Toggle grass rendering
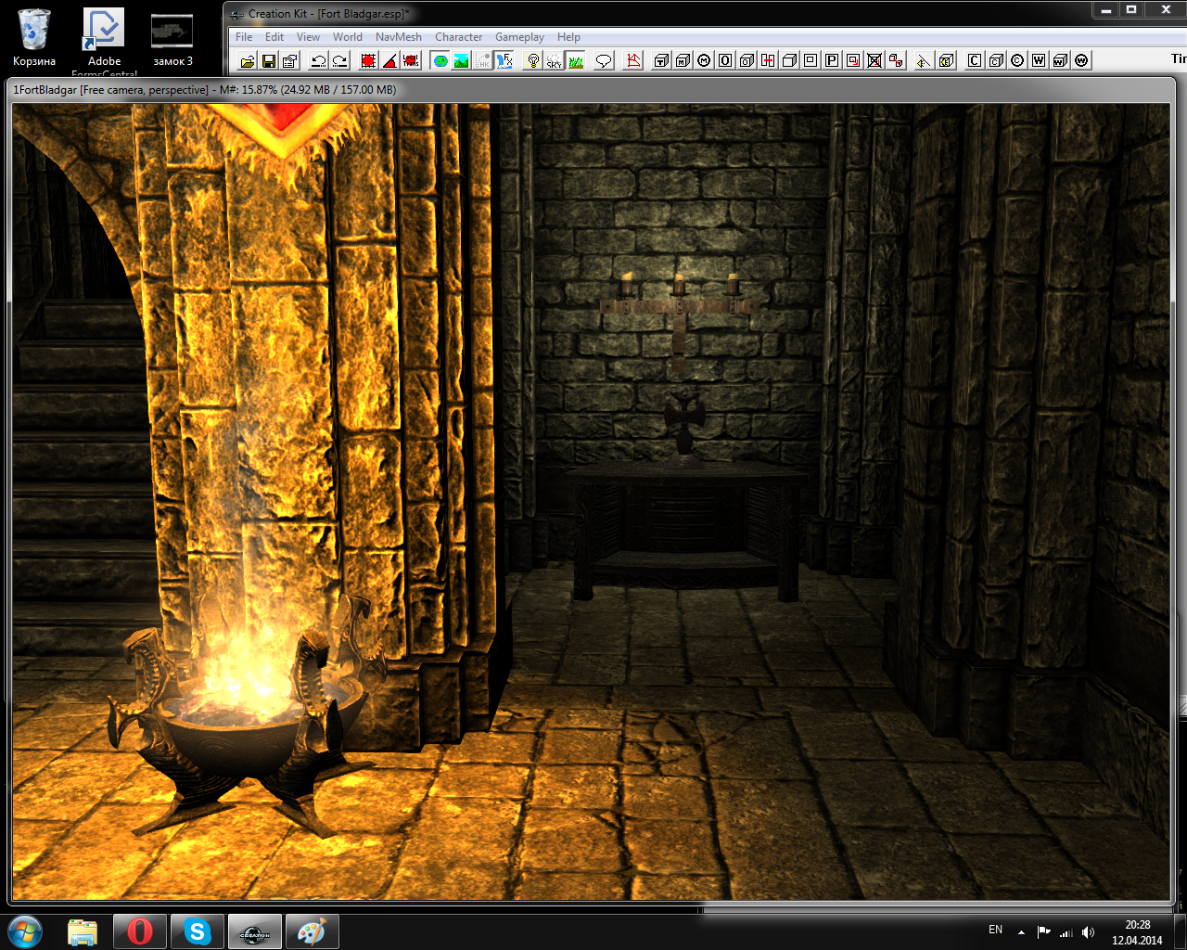This screenshot has height=950, width=1187. click(575, 60)
